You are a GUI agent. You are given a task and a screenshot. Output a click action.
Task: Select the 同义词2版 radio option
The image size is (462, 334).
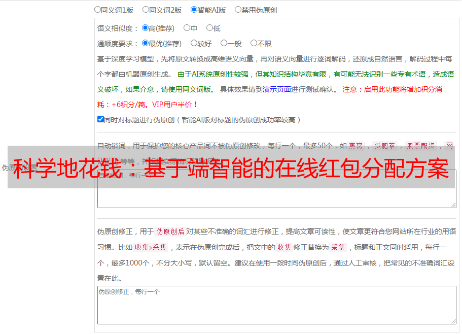tap(146, 10)
